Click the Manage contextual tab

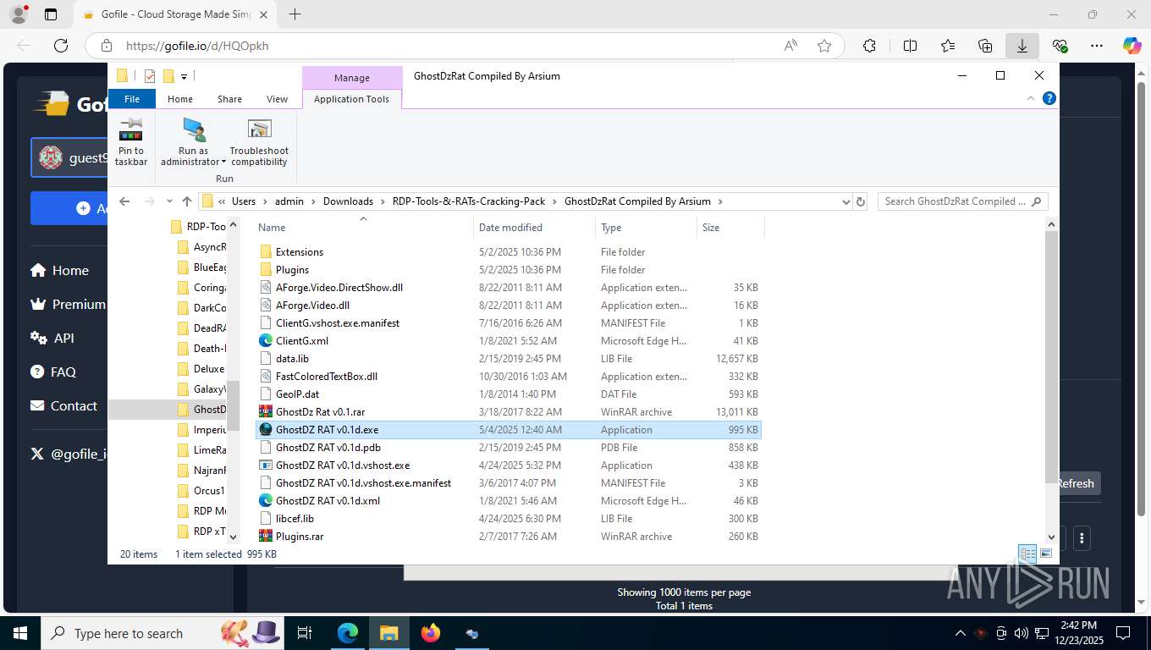(x=351, y=78)
